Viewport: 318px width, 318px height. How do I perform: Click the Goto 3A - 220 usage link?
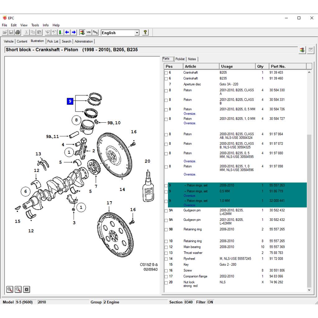coord(229,84)
